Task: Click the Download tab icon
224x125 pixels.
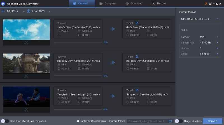Action: click(127, 3)
